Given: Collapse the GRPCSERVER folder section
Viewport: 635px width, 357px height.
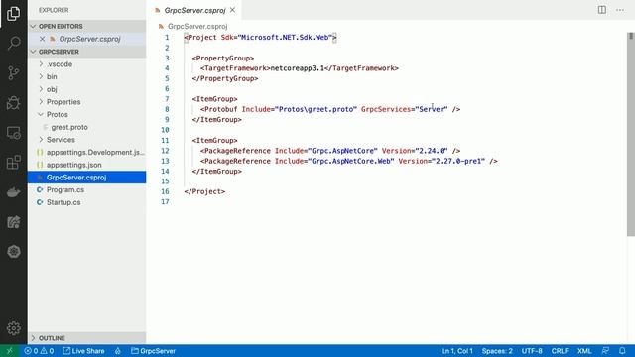Looking at the screenshot, I should coord(86,52).
